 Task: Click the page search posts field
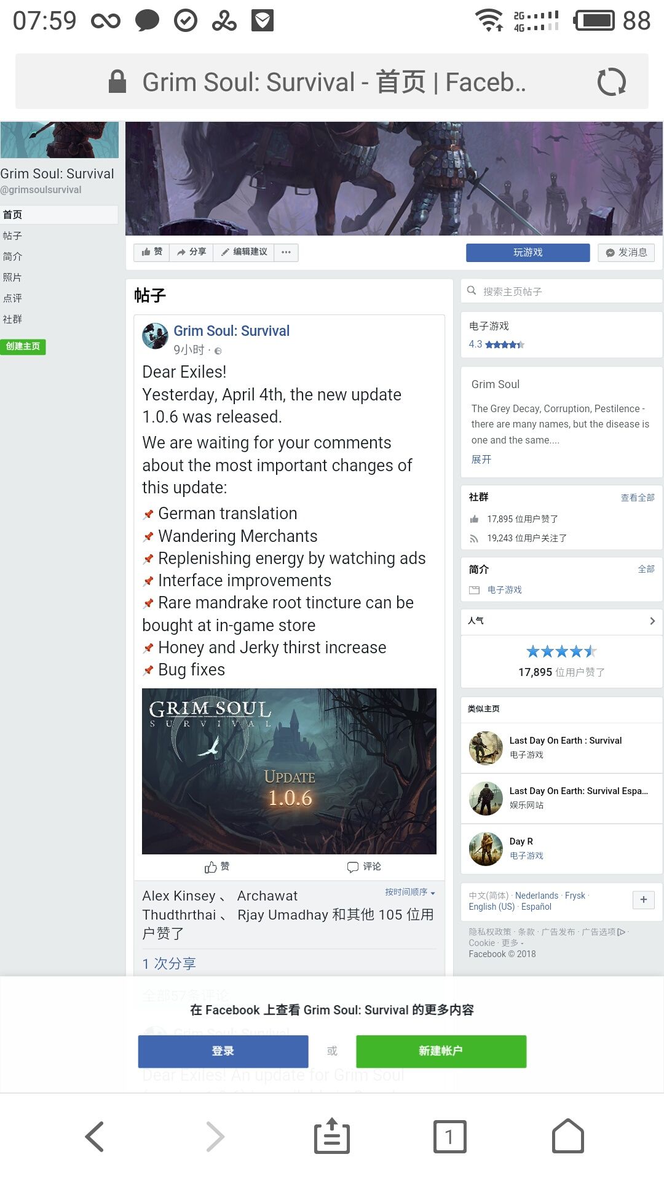(561, 291)
